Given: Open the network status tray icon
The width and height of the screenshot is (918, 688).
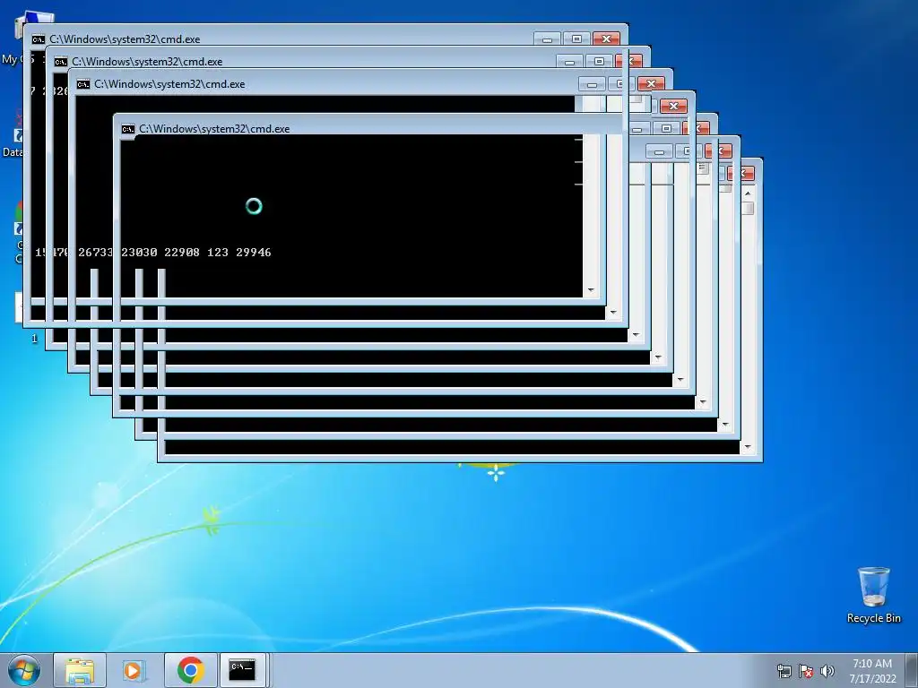Looking at the screenshot, I should coord(784,671).
